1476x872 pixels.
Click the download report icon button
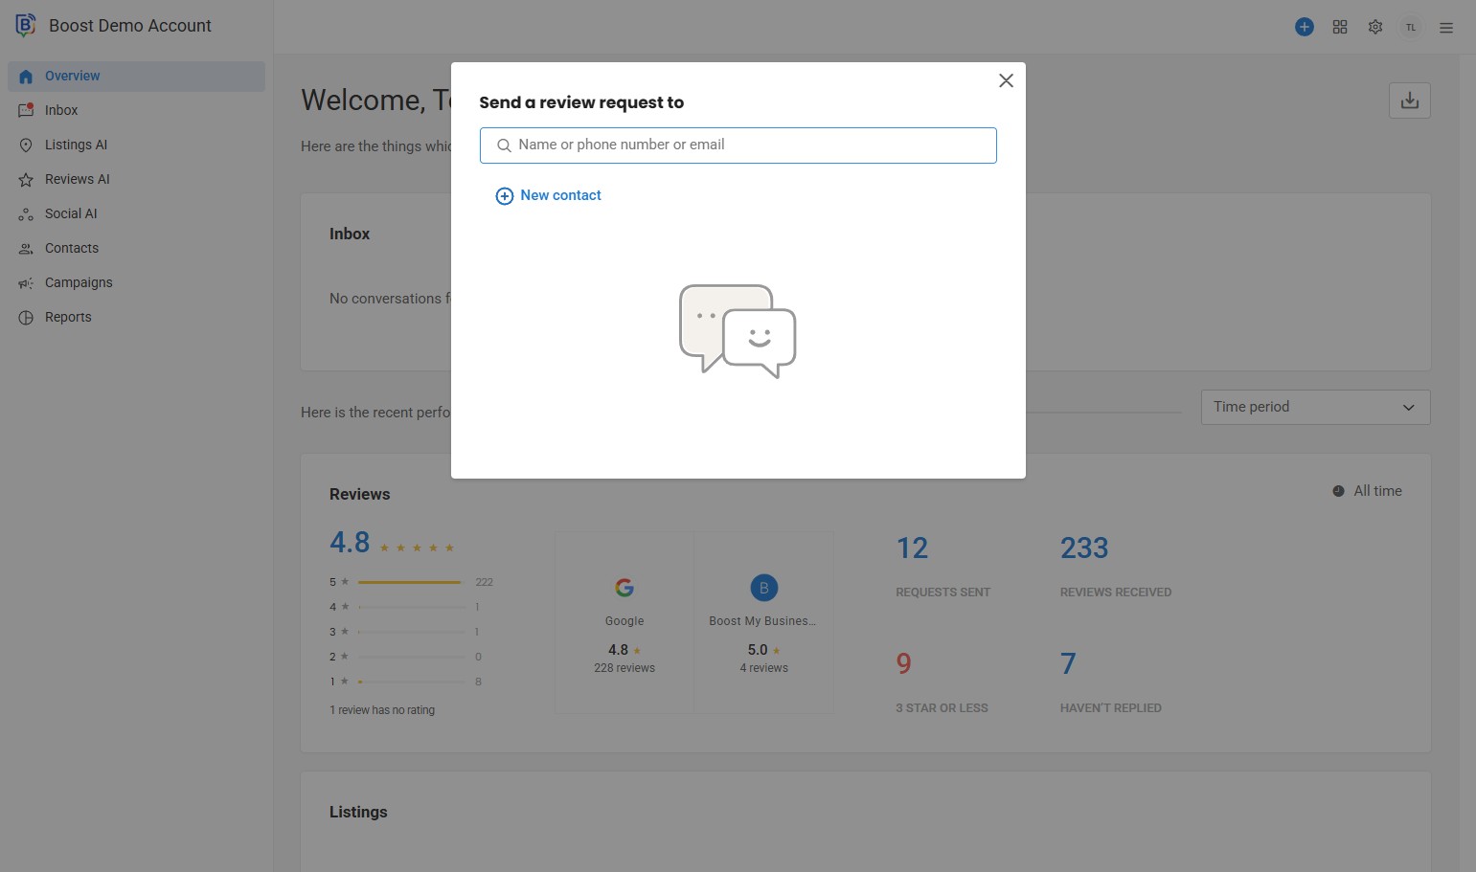coord(1409,101)
